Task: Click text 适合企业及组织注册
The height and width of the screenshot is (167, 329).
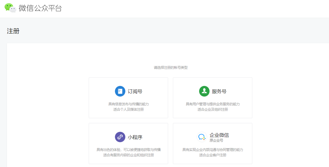Action: [x=213, y=109]
